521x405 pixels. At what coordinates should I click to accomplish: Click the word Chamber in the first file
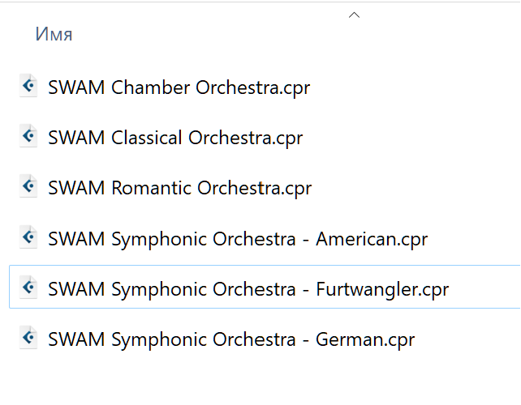pos(150,87)
